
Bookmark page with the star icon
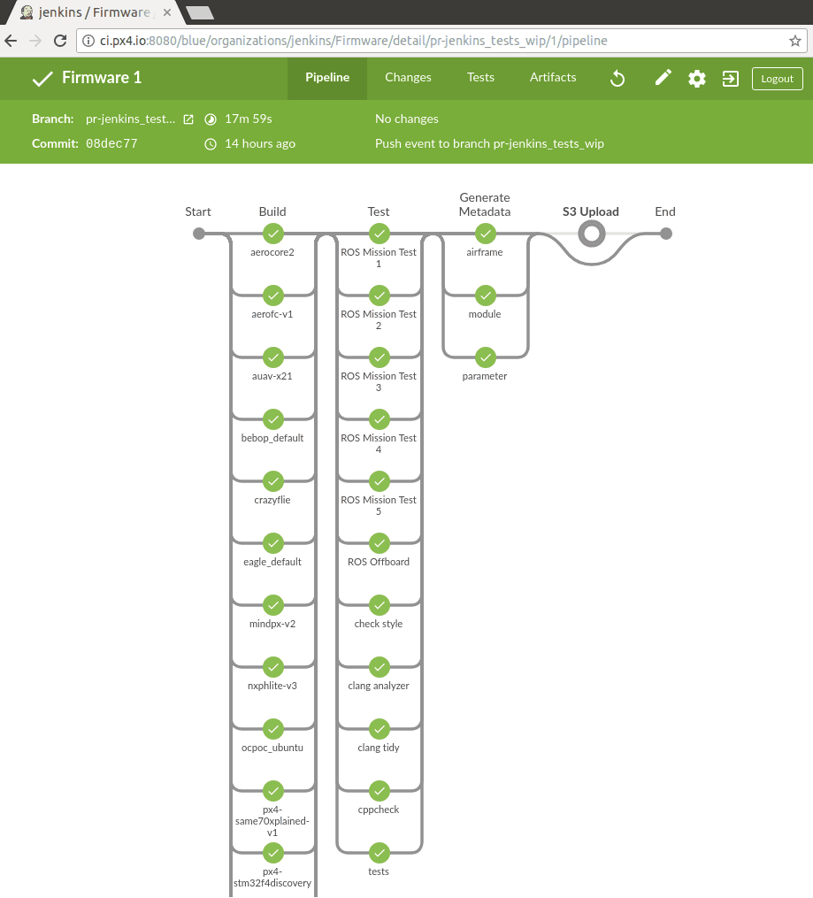pos(794,41)
